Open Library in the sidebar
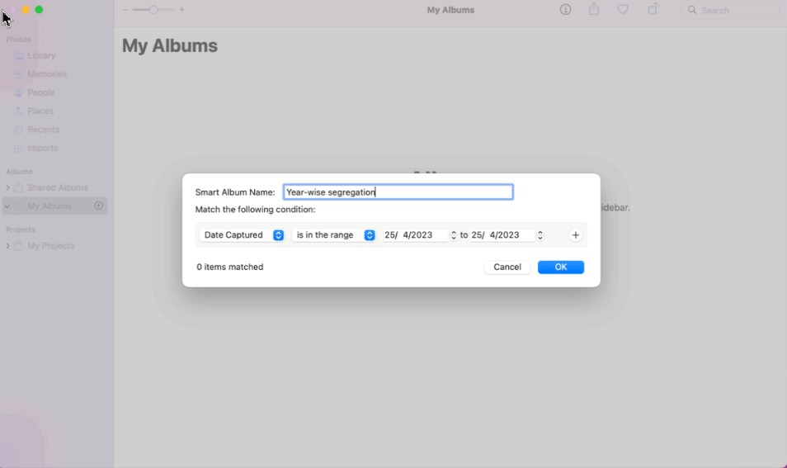Image resolution: width=787 pixels, height=468 pixels. 41,56
